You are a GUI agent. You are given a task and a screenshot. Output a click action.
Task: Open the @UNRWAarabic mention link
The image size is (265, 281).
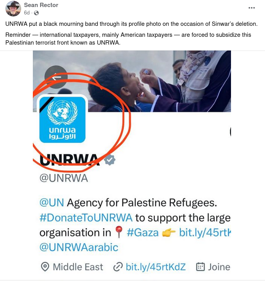[79, 247]
